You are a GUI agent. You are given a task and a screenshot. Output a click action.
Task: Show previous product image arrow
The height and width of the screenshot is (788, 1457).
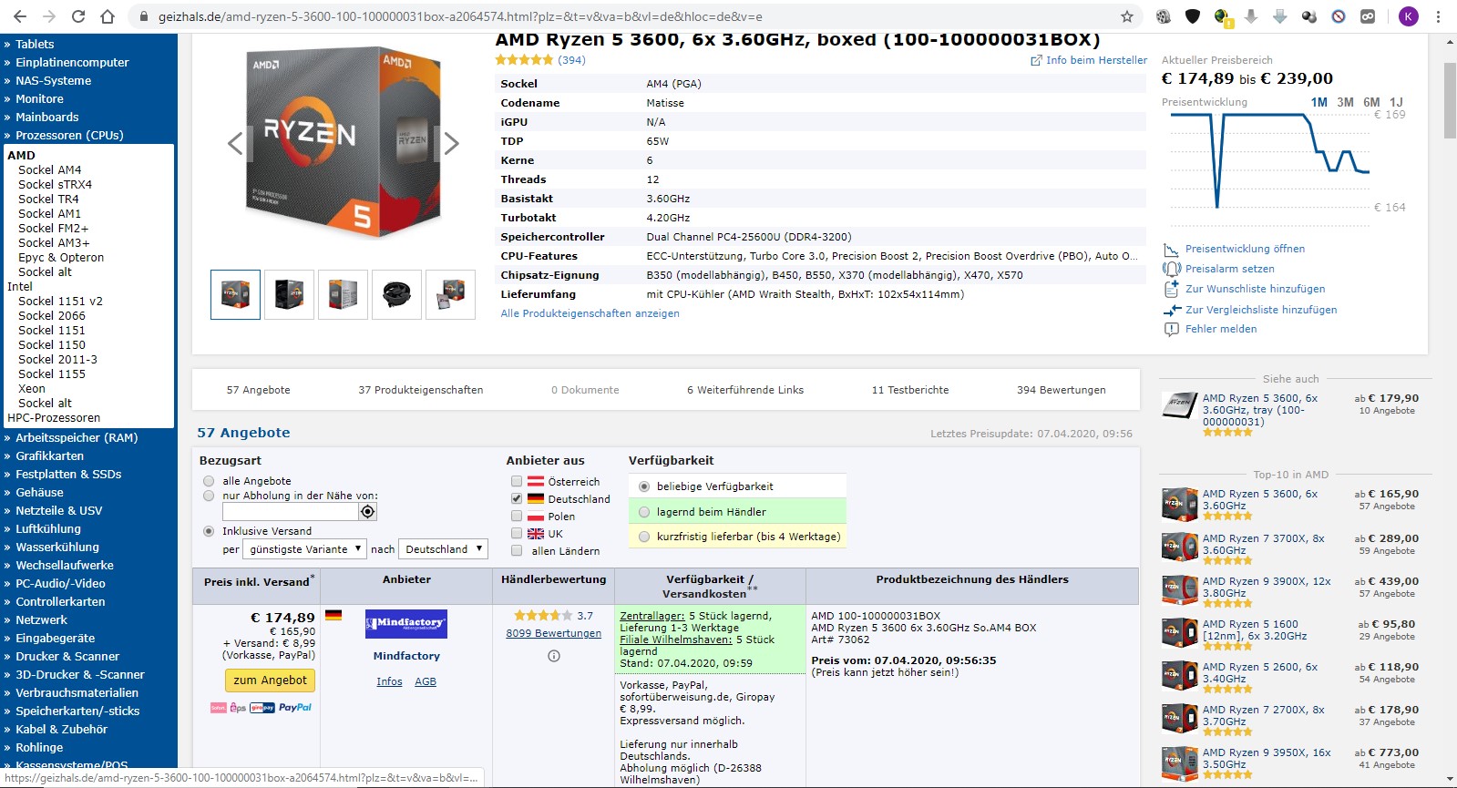pos(235,143)
